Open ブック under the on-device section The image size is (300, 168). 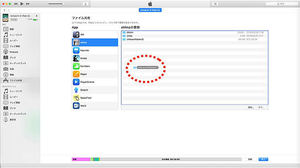coord(13,108)
